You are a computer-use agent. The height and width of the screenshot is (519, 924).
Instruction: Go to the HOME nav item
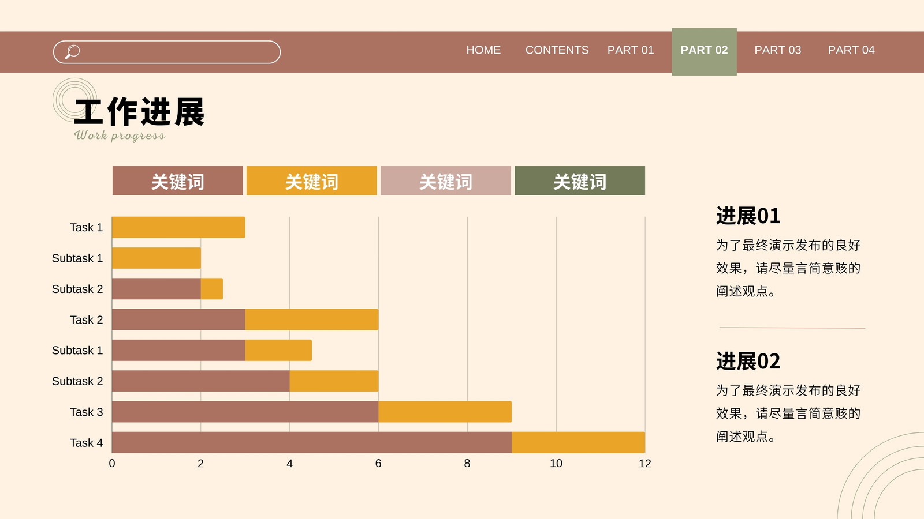point(483,50)
